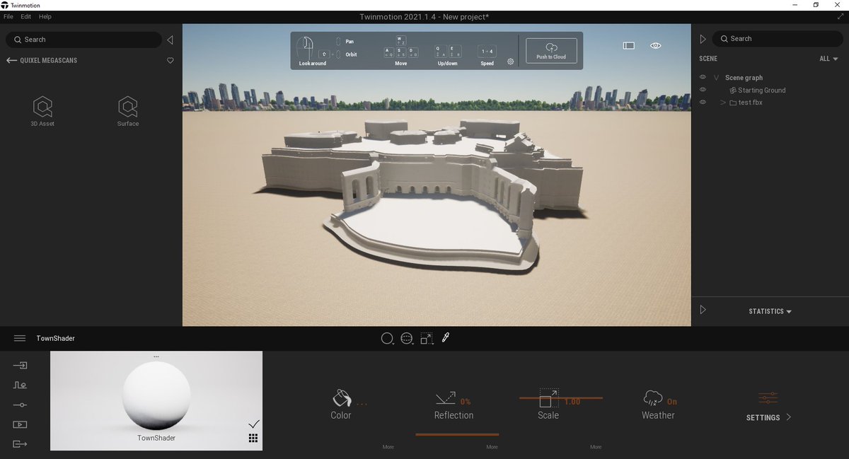Select the circle selection mode tool
Screen dimensions: 849x459
point(387,339)
